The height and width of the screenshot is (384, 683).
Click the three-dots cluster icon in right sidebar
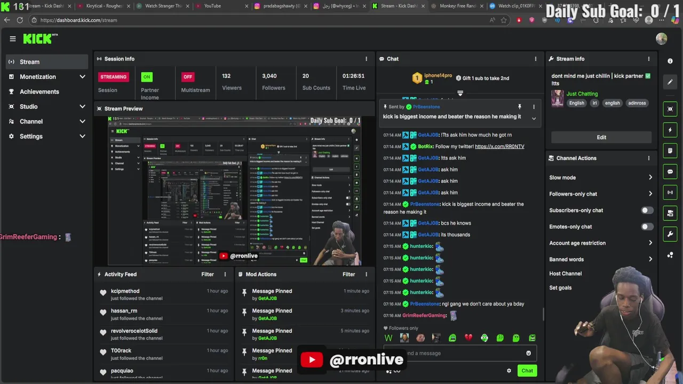pyautogui.click(x=670, y=255)
